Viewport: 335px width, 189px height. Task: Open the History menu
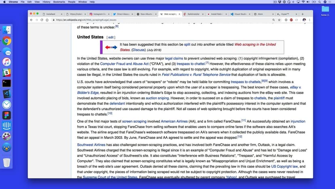click(x=47, y=2)
